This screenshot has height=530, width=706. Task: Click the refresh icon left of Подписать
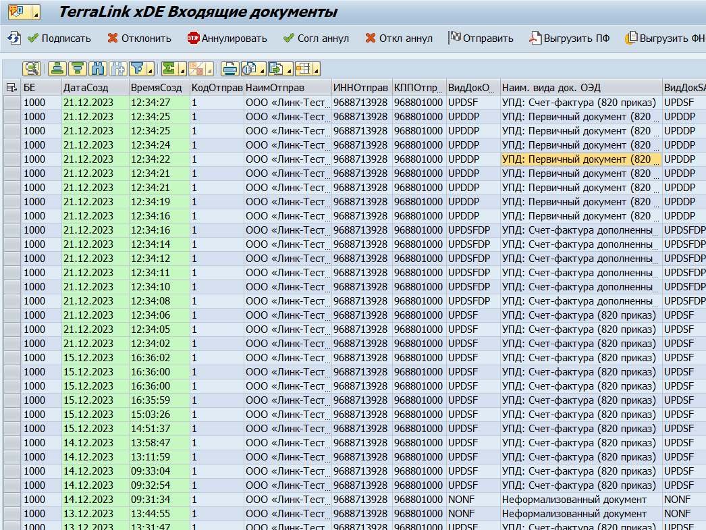(13, 38)
